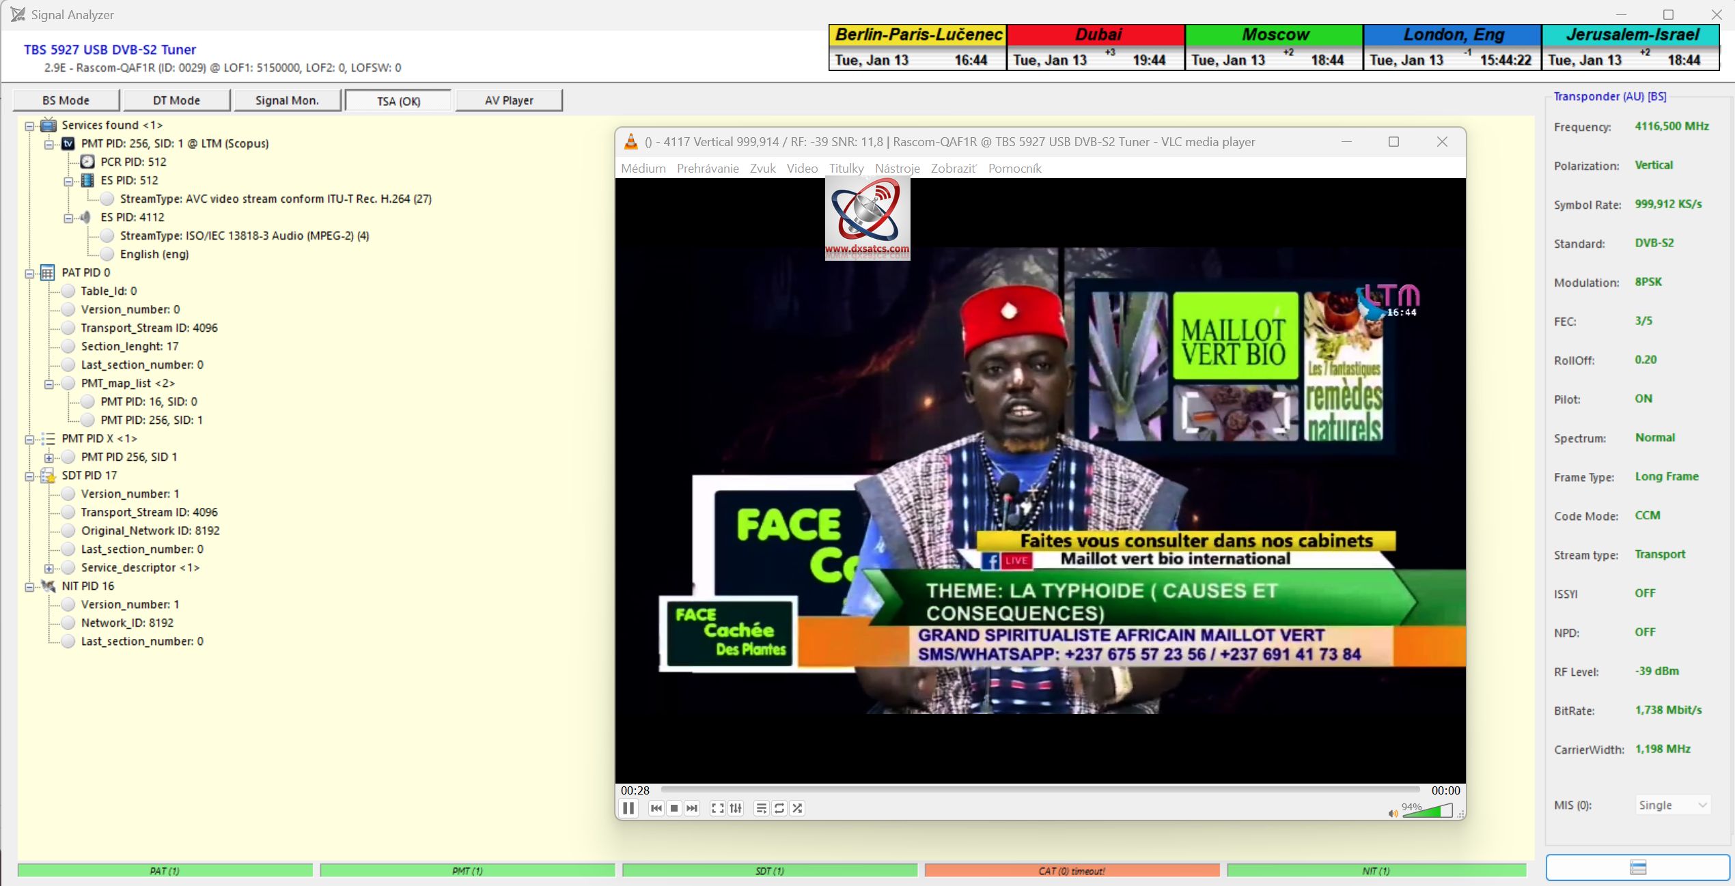Open the Nástroje menu in VLC
1735x886 pixels.
[x=897, y=169]
